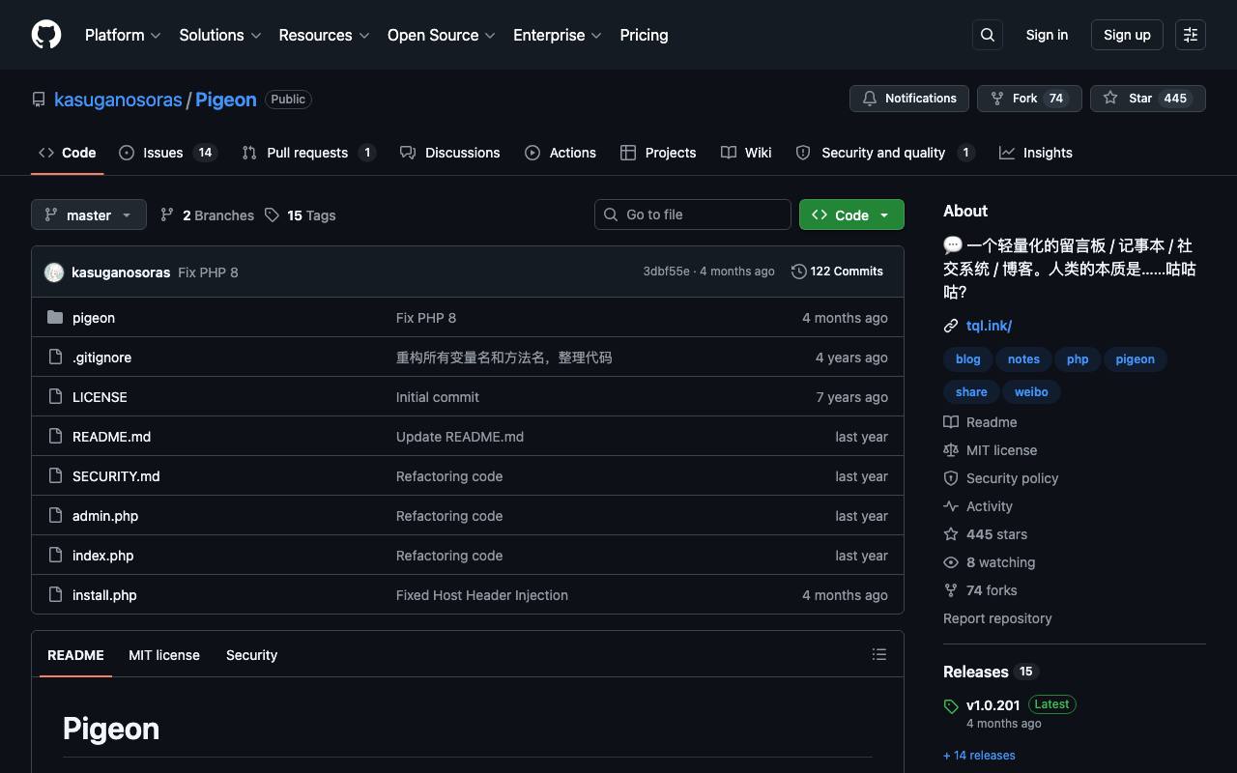Image resolution: width=1237 pixels, height=773 pixels.
Task: Open the tql.ink/ website link
Action: [989, 326]
